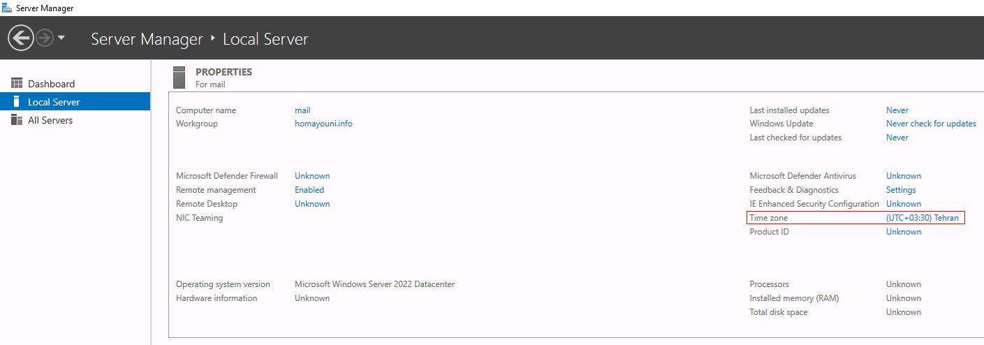Click the Remote management Enabled link
Image resolution: width=984 pixels, height=345 pixels.
pyautogui.click(x=309, y=190)
